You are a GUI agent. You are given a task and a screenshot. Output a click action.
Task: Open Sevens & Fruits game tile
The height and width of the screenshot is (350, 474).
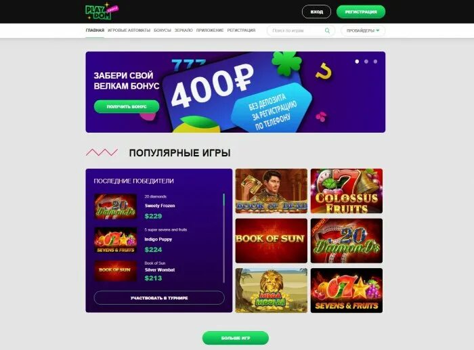tap(347, 290)
